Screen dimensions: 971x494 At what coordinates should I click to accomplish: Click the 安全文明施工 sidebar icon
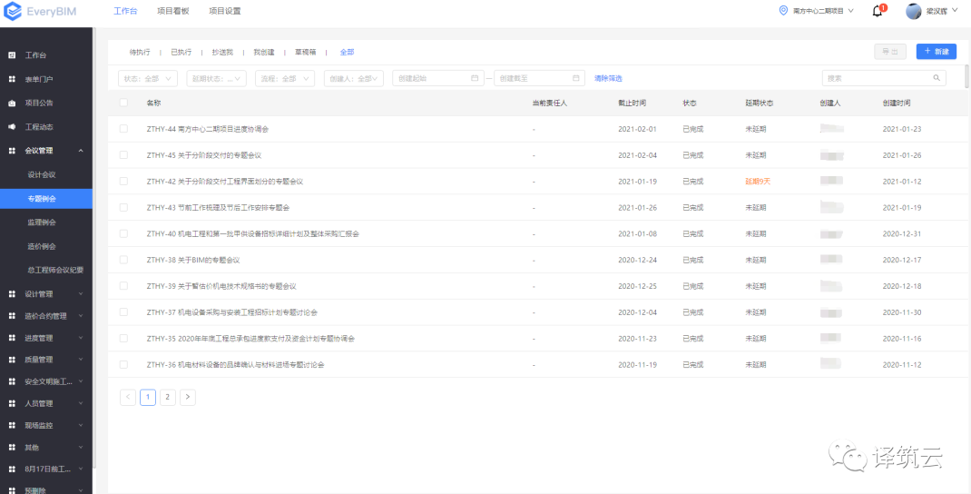point(12,381)
